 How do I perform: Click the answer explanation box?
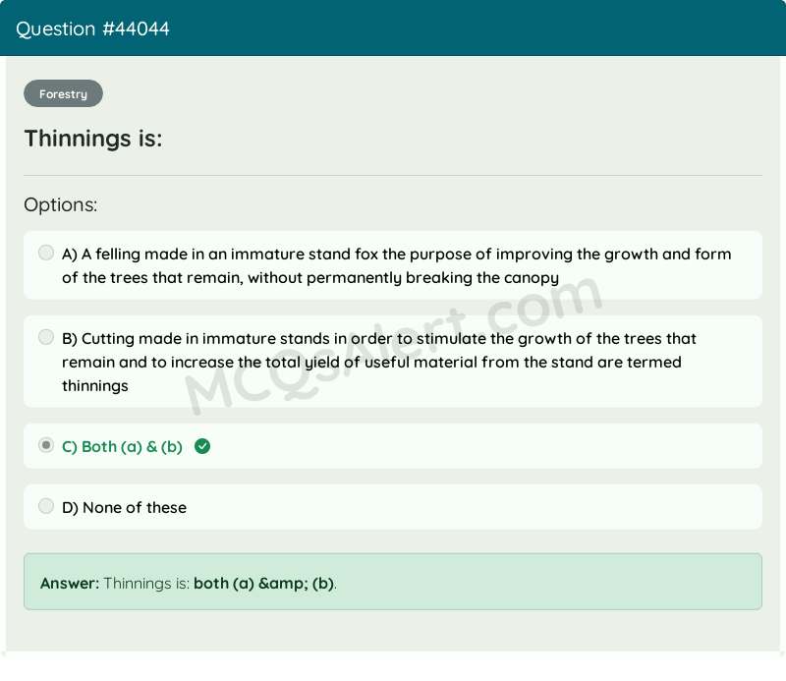[393, 582]
